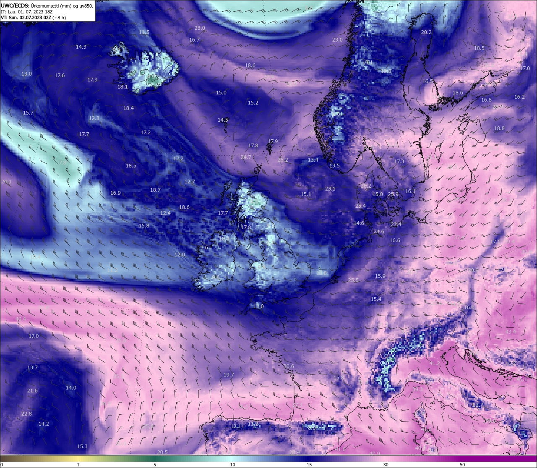Screen dimensions: 537x468
Task: Click the 25.5 value near the Netherlands
Action: (x=353, y=280)
